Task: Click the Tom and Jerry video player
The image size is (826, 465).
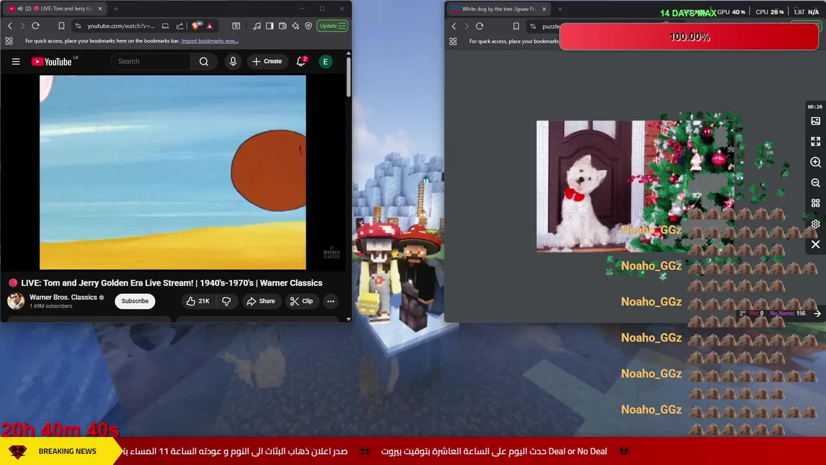Action: tap(173, 172)
